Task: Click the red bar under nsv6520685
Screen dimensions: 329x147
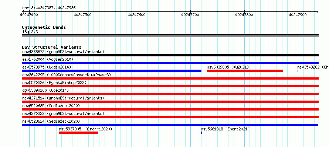Action: pyautogui.click(x=170, y=109)
